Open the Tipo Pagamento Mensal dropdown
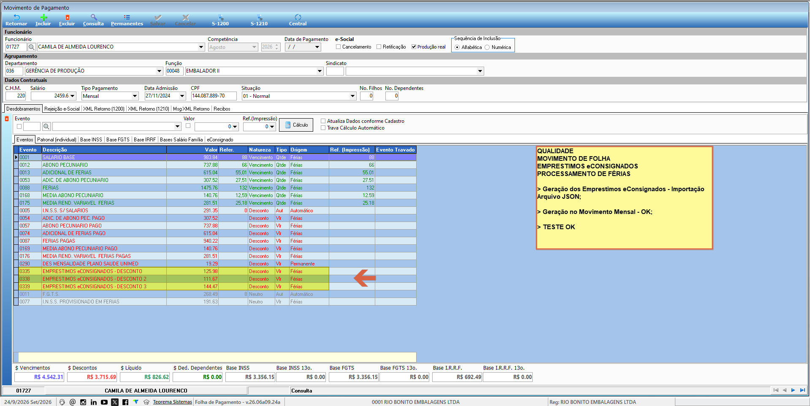 pos(135,96)
